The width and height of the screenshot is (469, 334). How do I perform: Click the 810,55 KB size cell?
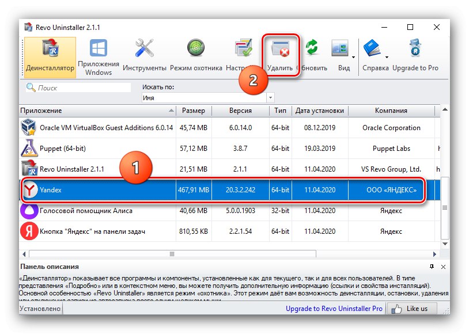coord(194,231)
